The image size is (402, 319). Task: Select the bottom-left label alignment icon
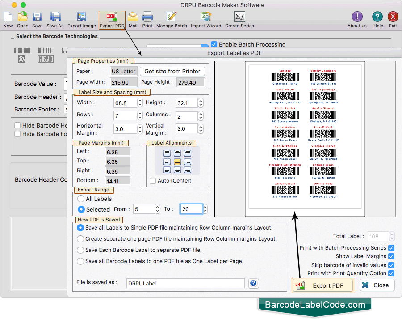click(x=167, y=170)
